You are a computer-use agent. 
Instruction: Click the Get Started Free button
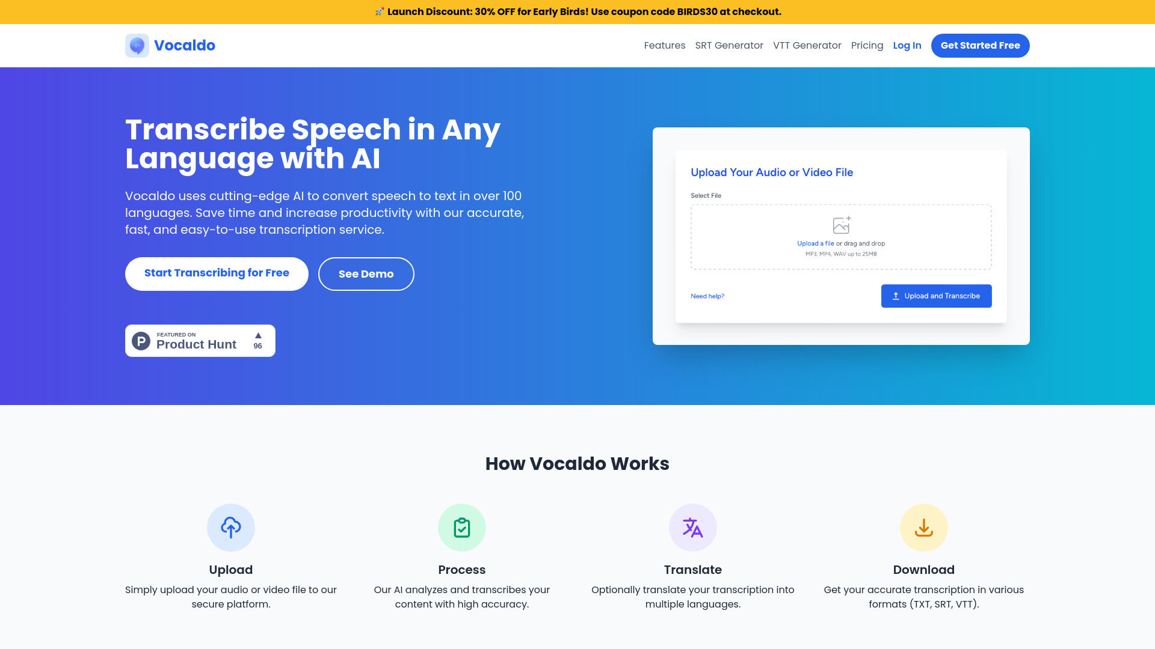981,45
